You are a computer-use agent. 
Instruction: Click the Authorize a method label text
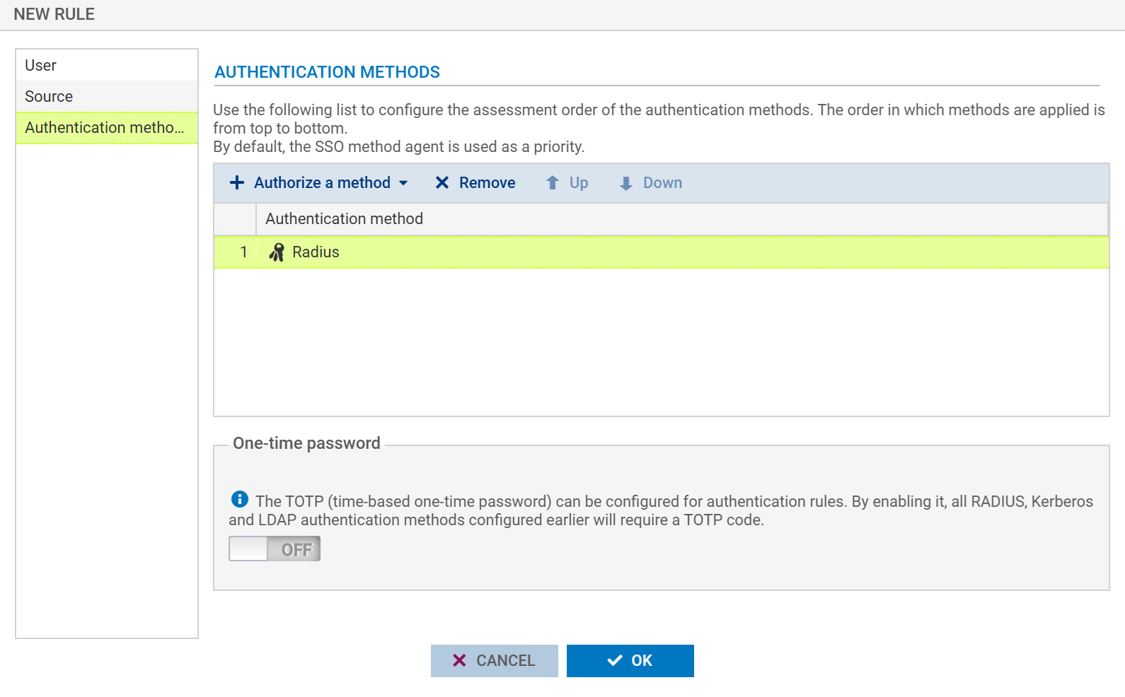322,182
